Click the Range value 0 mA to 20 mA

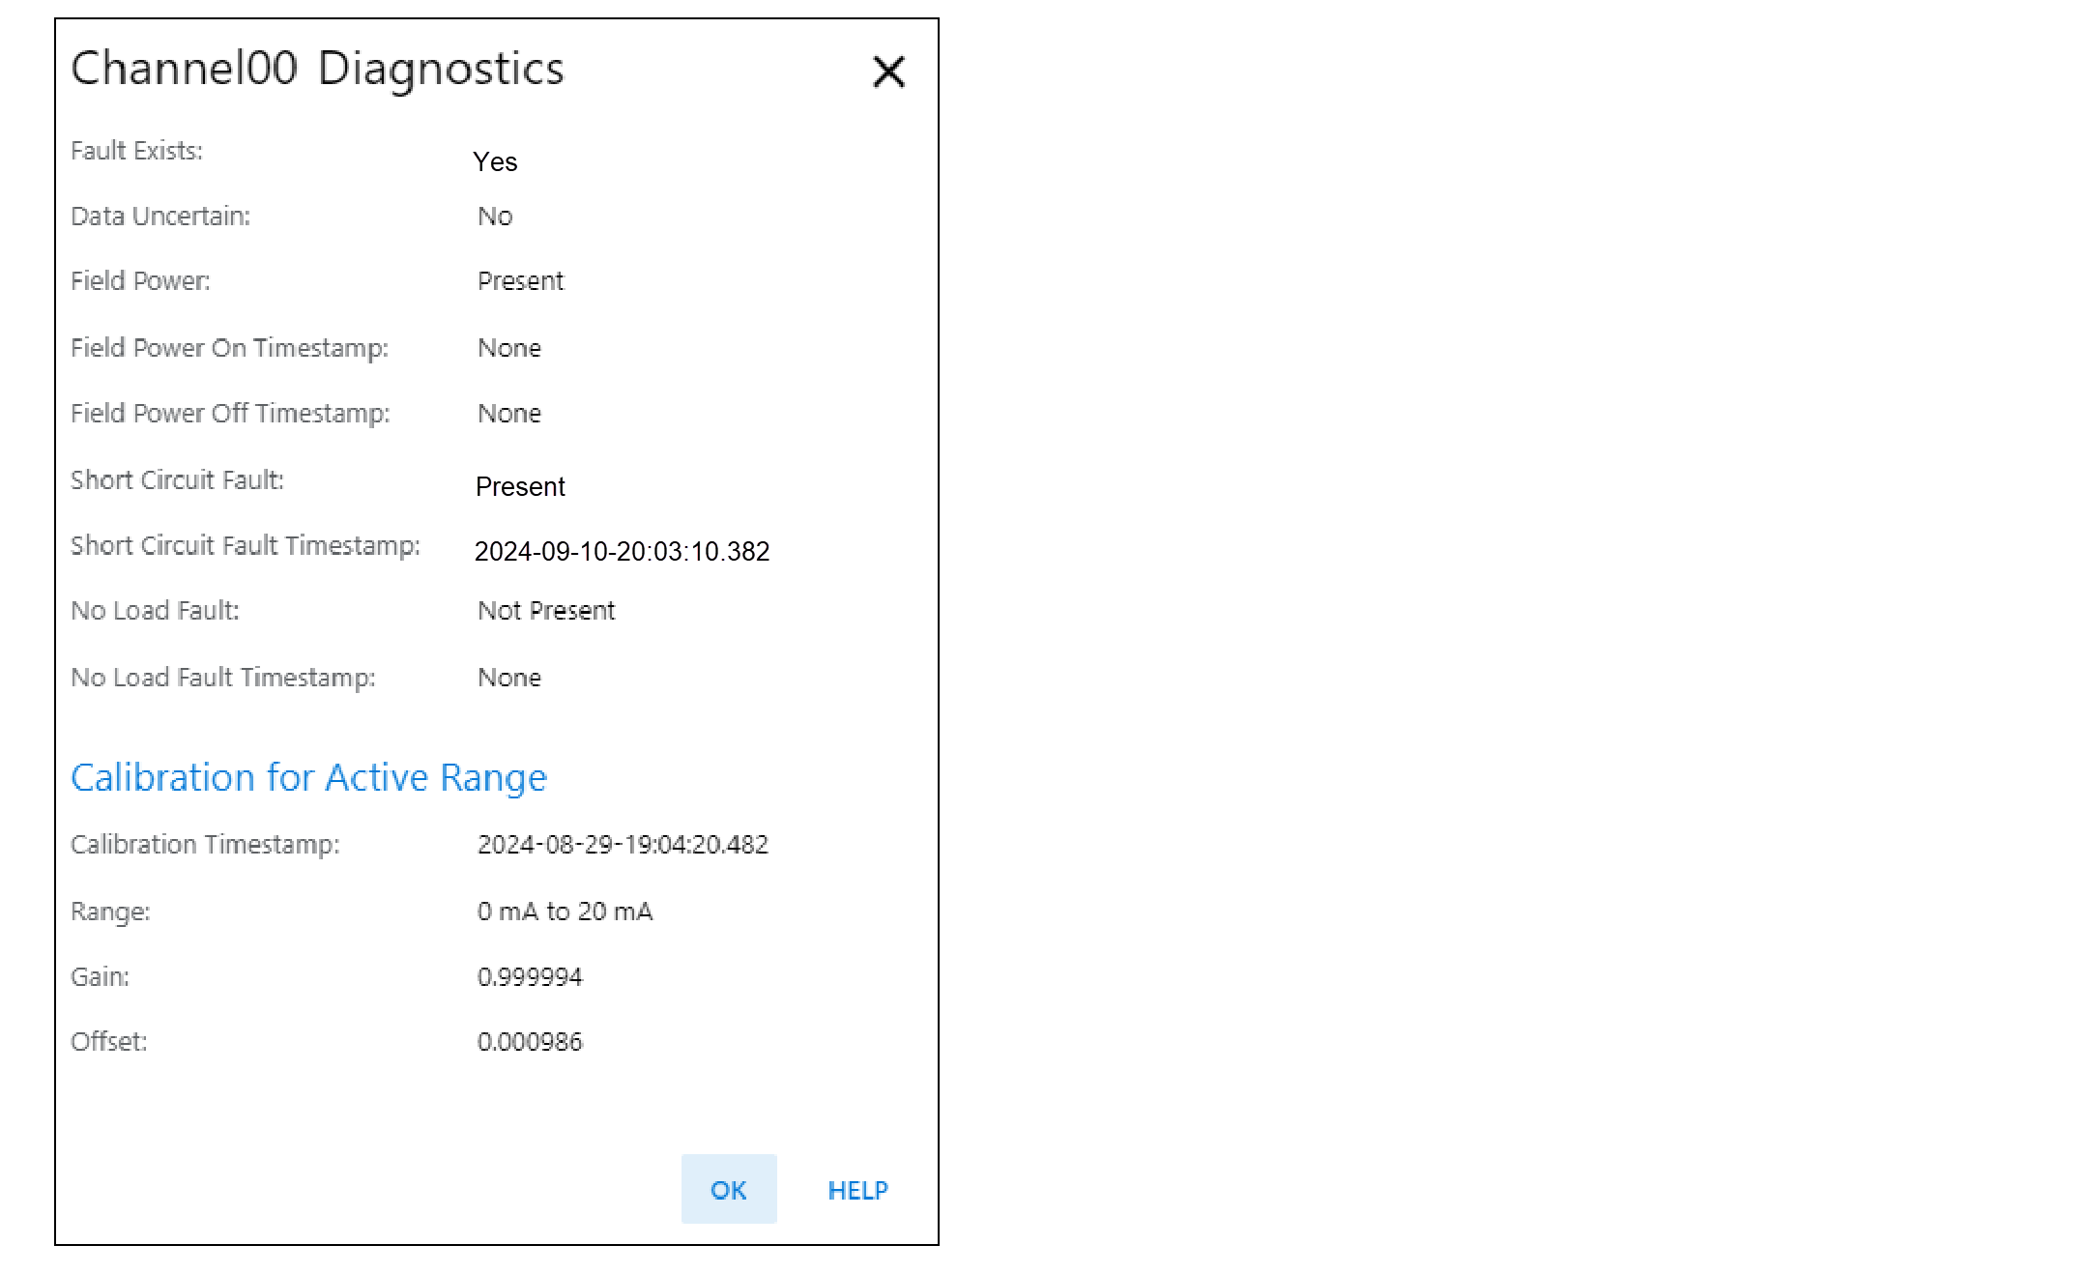565,911
